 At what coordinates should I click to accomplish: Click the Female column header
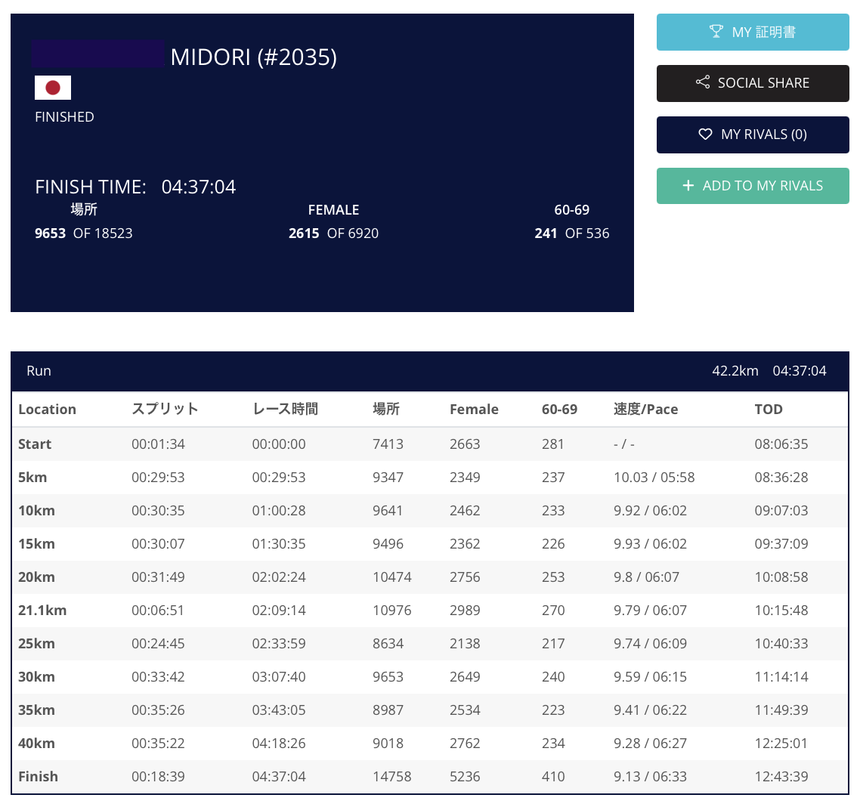coord(474,409)
